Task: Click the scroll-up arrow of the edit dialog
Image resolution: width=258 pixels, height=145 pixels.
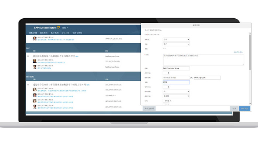Action: 250,33
